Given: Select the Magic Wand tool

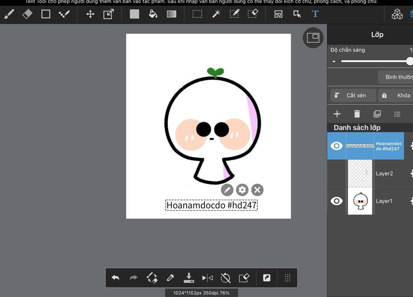Looking at the screenshot, I should (x=216, y=14).
